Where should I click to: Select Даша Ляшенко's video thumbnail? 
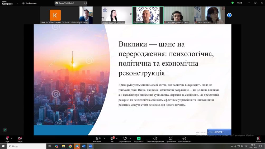tap(210, 15)
